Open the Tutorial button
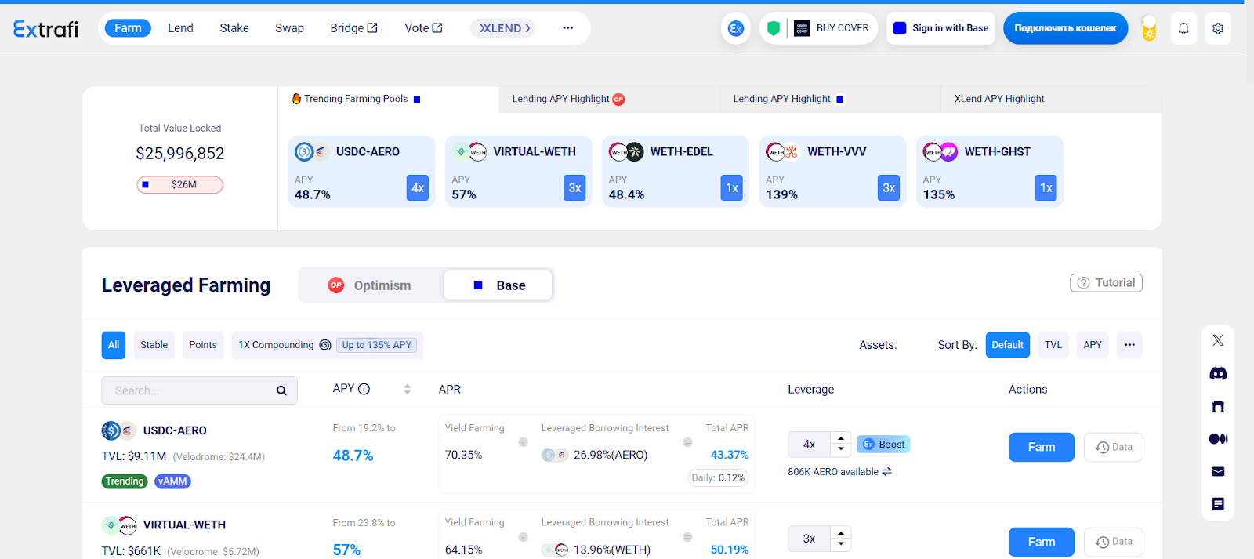The height and width of the screenshot is (559, 1254). (1106, 283)
